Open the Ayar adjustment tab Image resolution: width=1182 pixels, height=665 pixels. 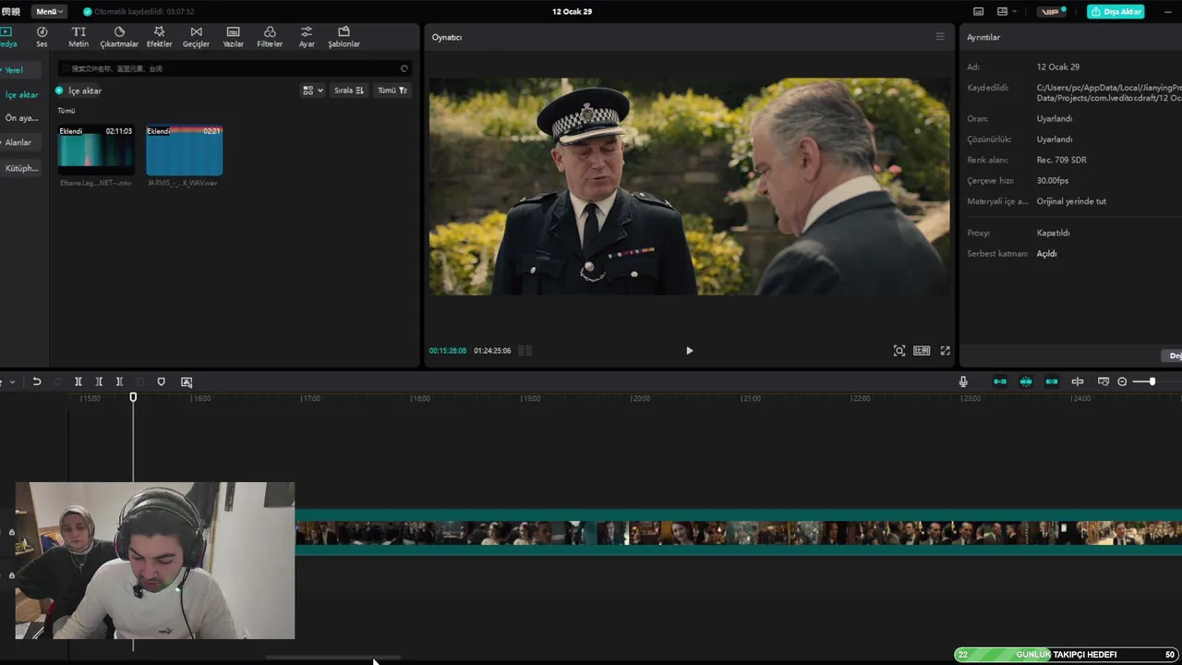click(x=307, y=37)
